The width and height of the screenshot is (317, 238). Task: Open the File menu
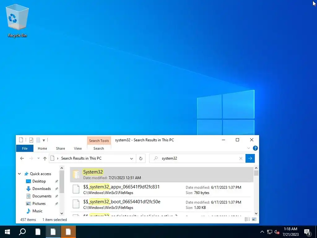click(x=25, y=148)
